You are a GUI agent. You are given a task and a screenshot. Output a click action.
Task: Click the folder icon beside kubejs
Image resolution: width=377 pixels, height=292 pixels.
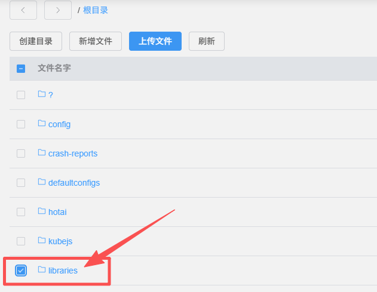(x=42, y=241)
